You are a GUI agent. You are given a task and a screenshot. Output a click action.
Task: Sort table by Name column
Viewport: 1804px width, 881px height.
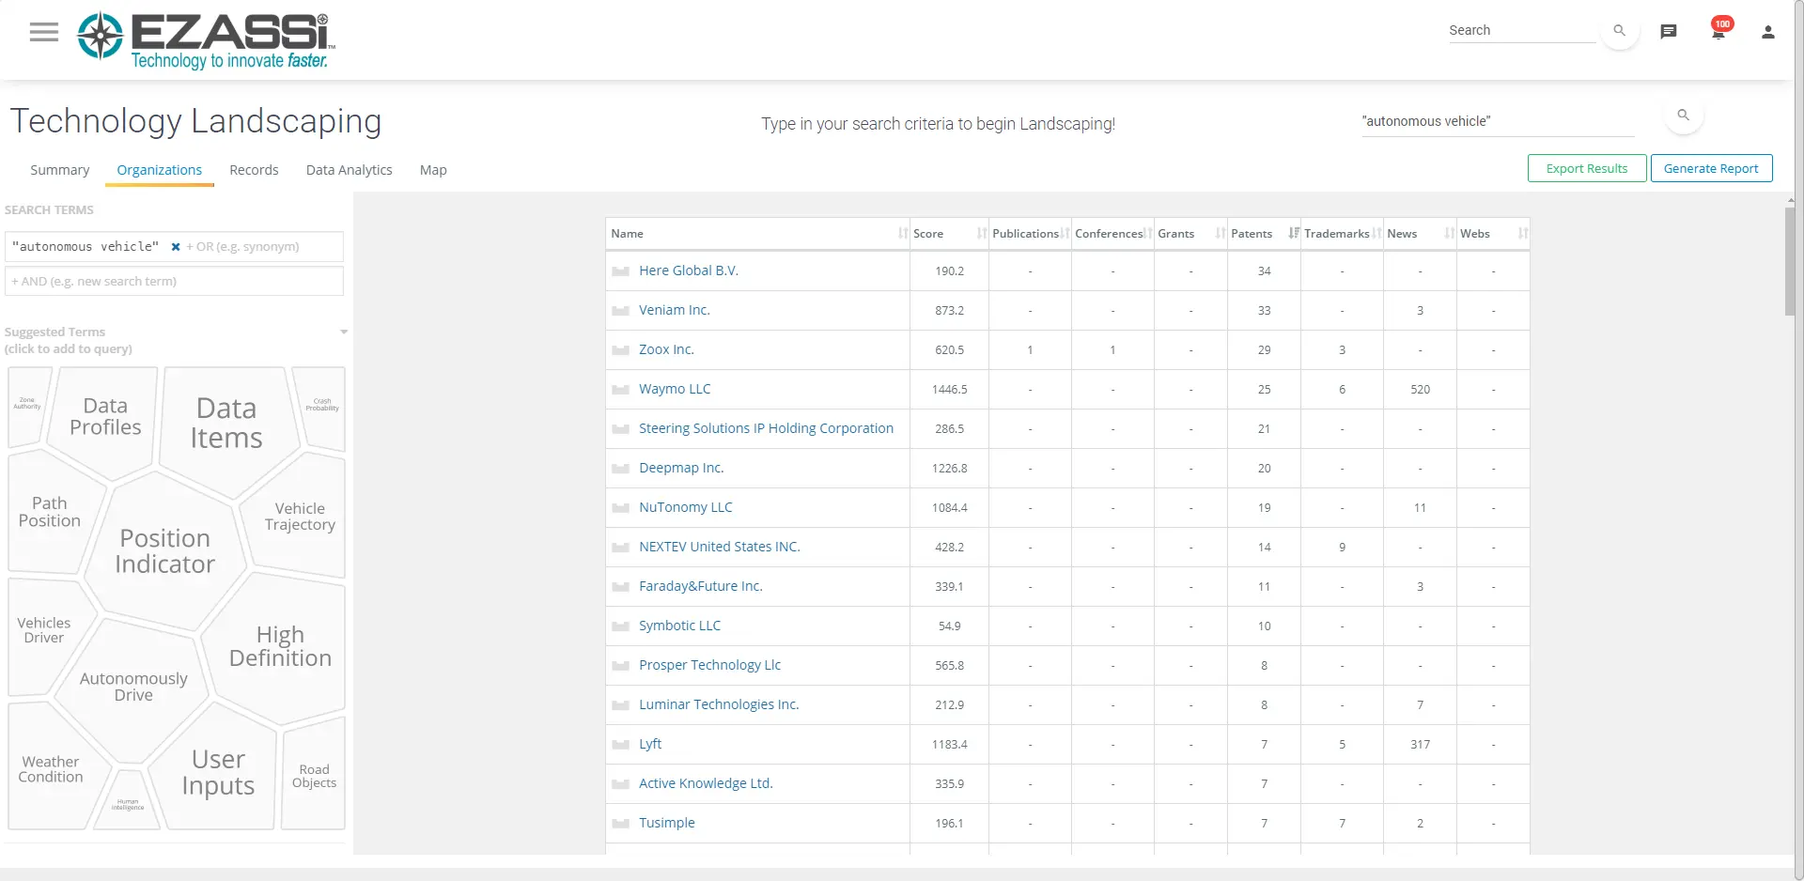pos(757,234)
